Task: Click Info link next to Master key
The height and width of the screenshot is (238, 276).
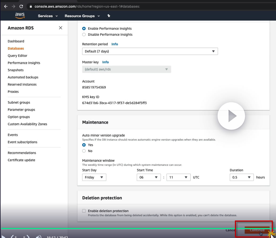Action: pos(106,62)
